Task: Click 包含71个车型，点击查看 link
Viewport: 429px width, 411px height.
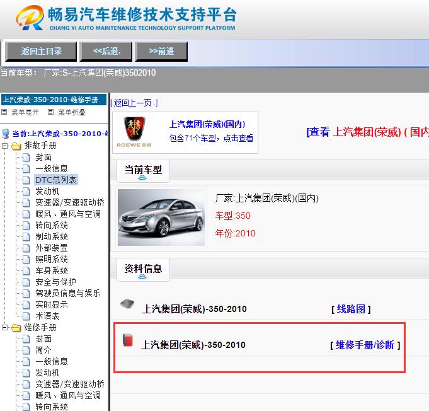Action: point(211,138)
